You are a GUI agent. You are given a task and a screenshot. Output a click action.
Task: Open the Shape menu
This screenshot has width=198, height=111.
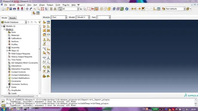tap(42, 5)
